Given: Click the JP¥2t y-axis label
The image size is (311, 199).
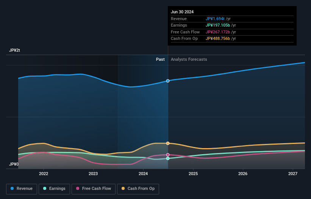Looking at the screenshot, I should [x=14, y=50].
